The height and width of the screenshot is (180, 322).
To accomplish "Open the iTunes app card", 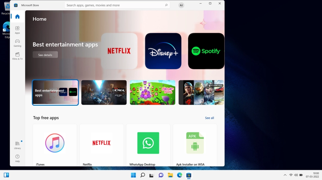I will 55,145.
